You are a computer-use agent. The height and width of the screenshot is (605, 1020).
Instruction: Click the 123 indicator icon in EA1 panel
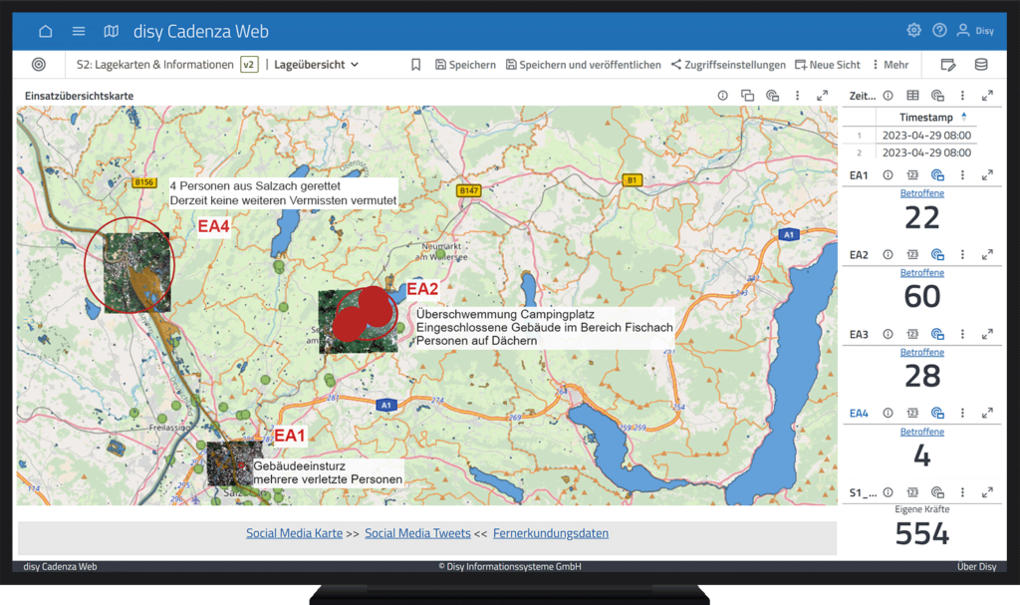[912, 174]
